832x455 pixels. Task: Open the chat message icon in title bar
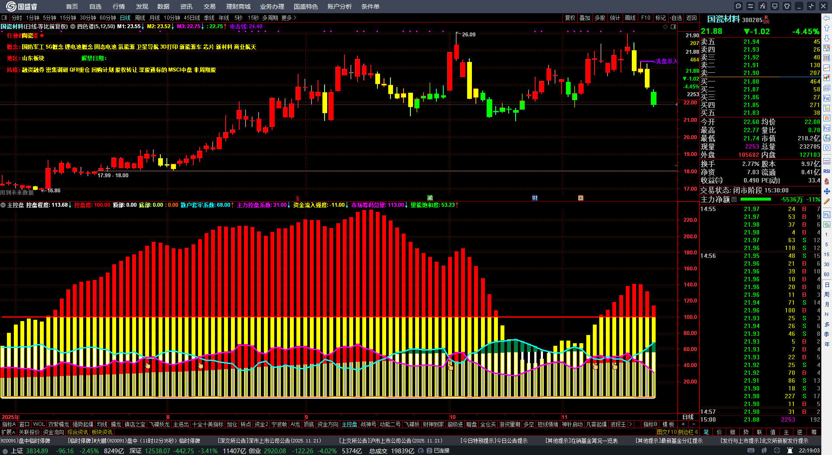coord(738,6)
